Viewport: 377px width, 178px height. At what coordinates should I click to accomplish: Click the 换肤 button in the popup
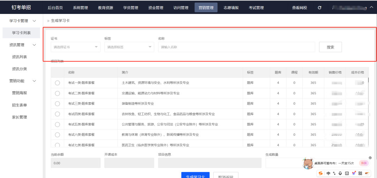(364, 163)
